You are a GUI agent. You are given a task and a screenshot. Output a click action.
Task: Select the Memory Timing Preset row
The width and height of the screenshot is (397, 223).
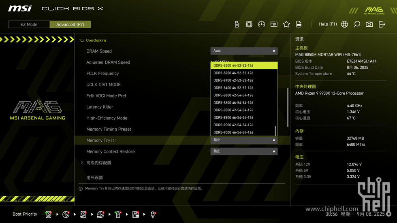pos(109,129)
